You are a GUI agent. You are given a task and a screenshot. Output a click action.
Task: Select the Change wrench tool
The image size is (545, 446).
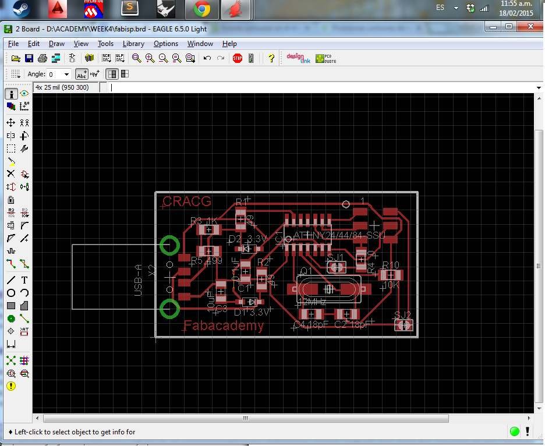pyautogui.click(x=24, y=149)
